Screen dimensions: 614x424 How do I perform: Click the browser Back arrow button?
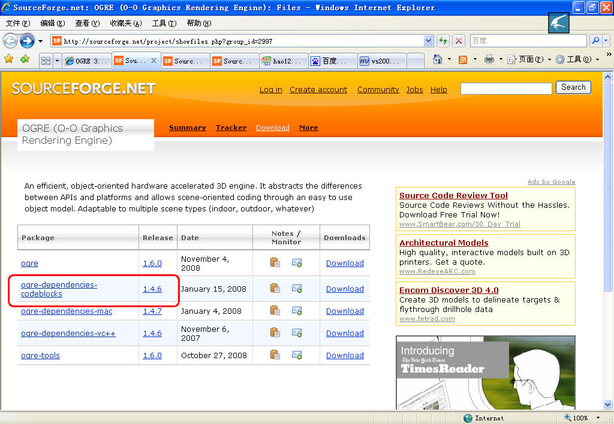click(x=10, y=41)
